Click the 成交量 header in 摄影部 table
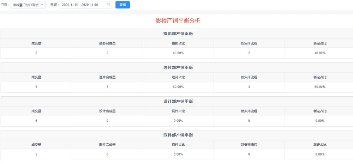The image size is (353, 163). [36, 43]
